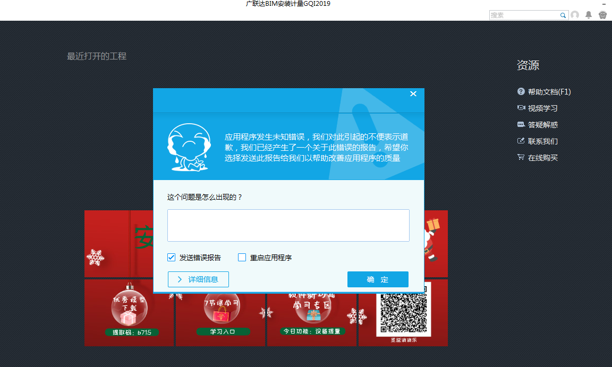Viewport: 612px width, 367px height.
Task: Open the 提取码 b715 banner tile
Action: pyautogui.click(x=129, y=313)
